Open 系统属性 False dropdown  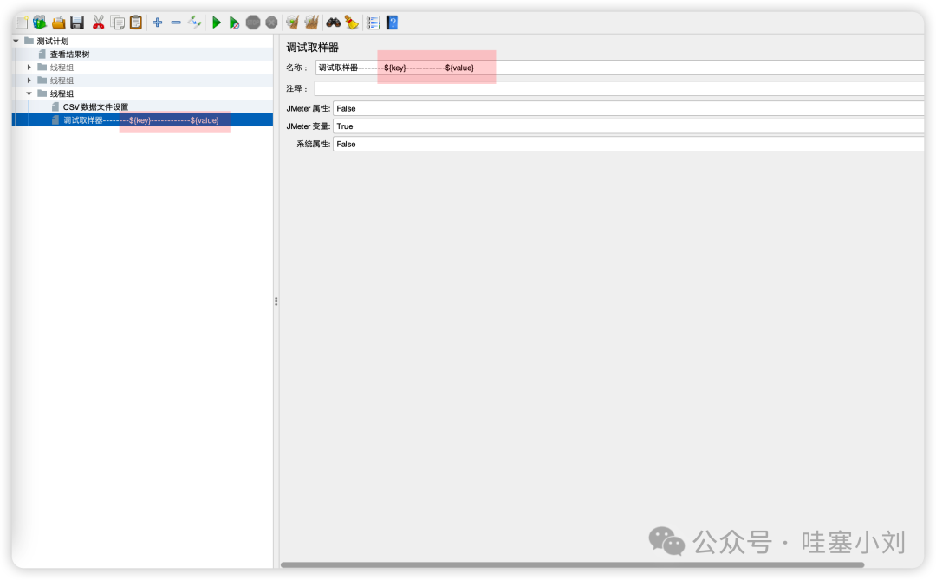click(628, 145)
